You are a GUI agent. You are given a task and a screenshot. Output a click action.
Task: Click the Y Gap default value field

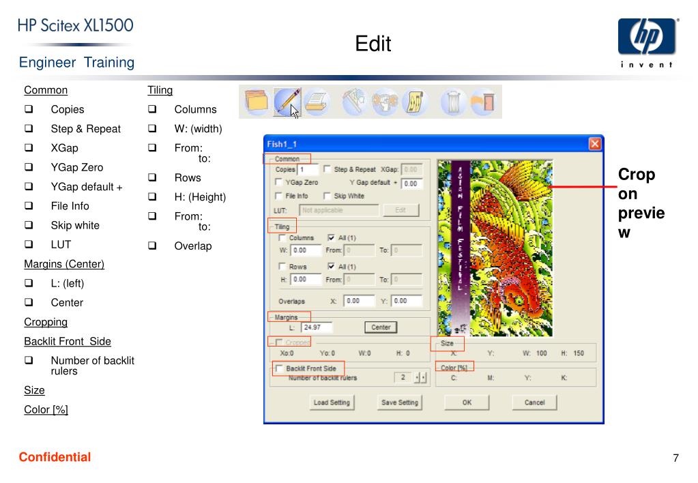tap(411, 184)
